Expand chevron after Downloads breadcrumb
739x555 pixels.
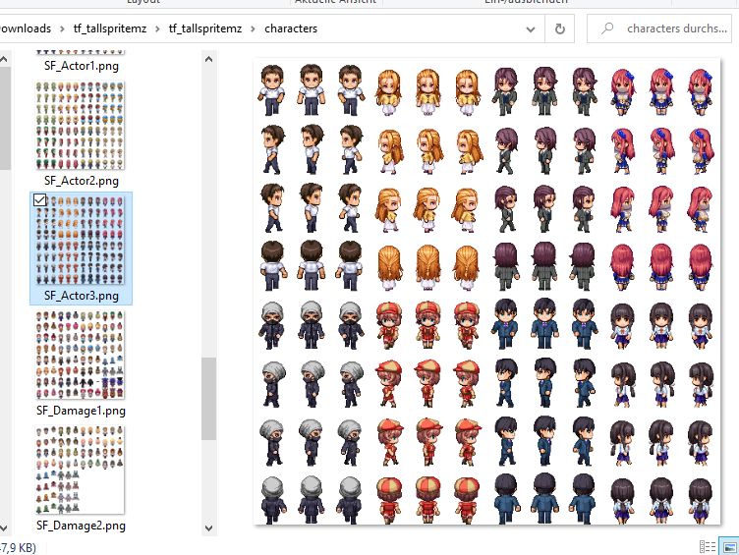tap(62, 29)
